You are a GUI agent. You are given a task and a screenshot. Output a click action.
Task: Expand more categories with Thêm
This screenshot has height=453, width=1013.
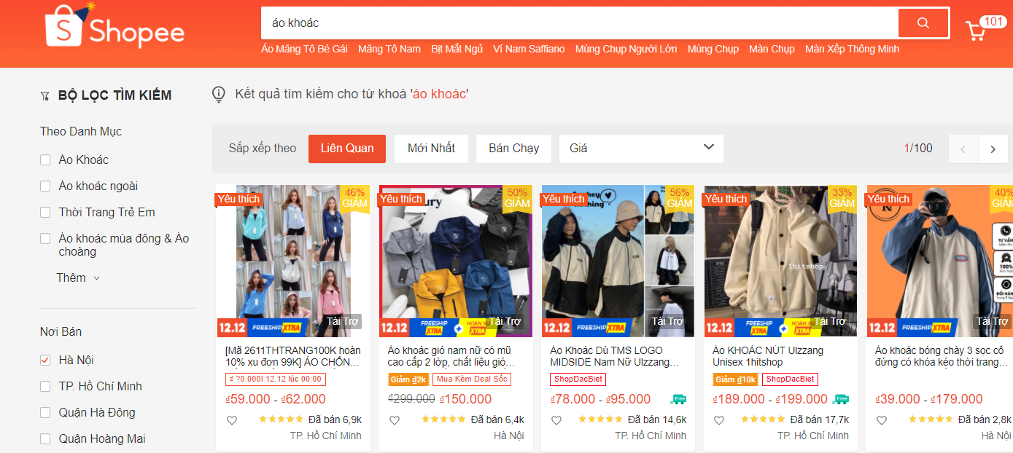pyautogui.click(x=77, y=278)
